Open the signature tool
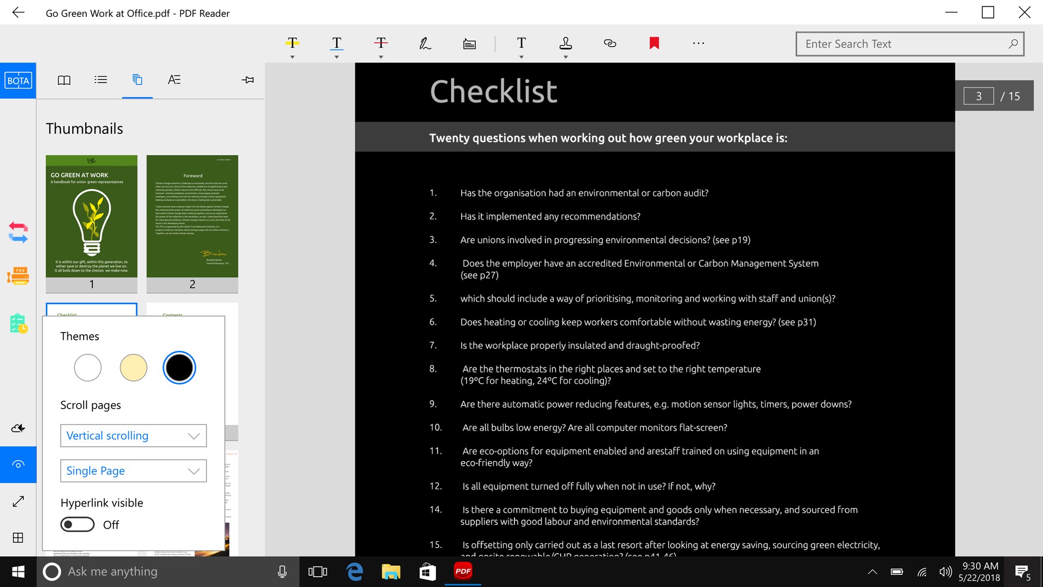1043x587 pixels. (x=425, y=43)
